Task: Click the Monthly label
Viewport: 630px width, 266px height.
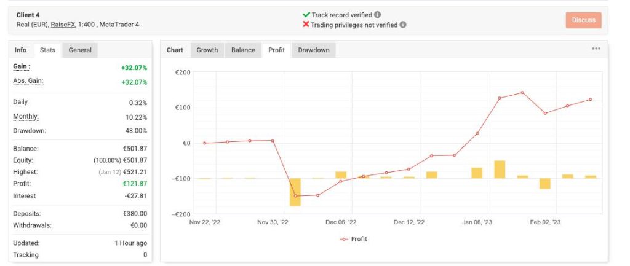Action: point(26,116)
